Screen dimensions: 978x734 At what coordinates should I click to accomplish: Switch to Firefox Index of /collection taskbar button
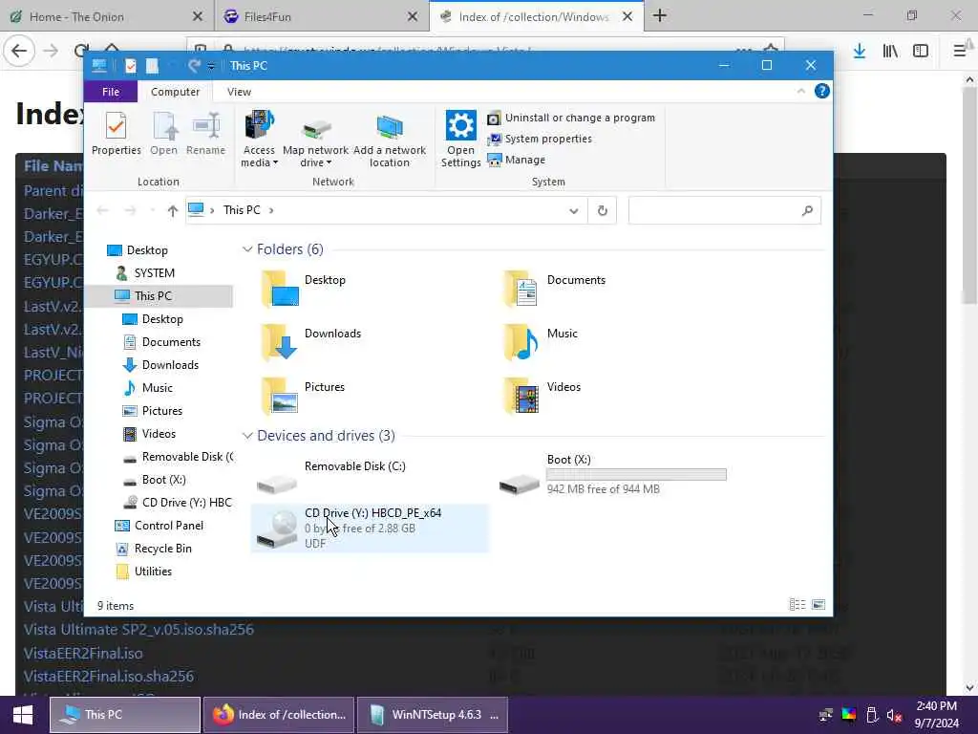(279, 715)
